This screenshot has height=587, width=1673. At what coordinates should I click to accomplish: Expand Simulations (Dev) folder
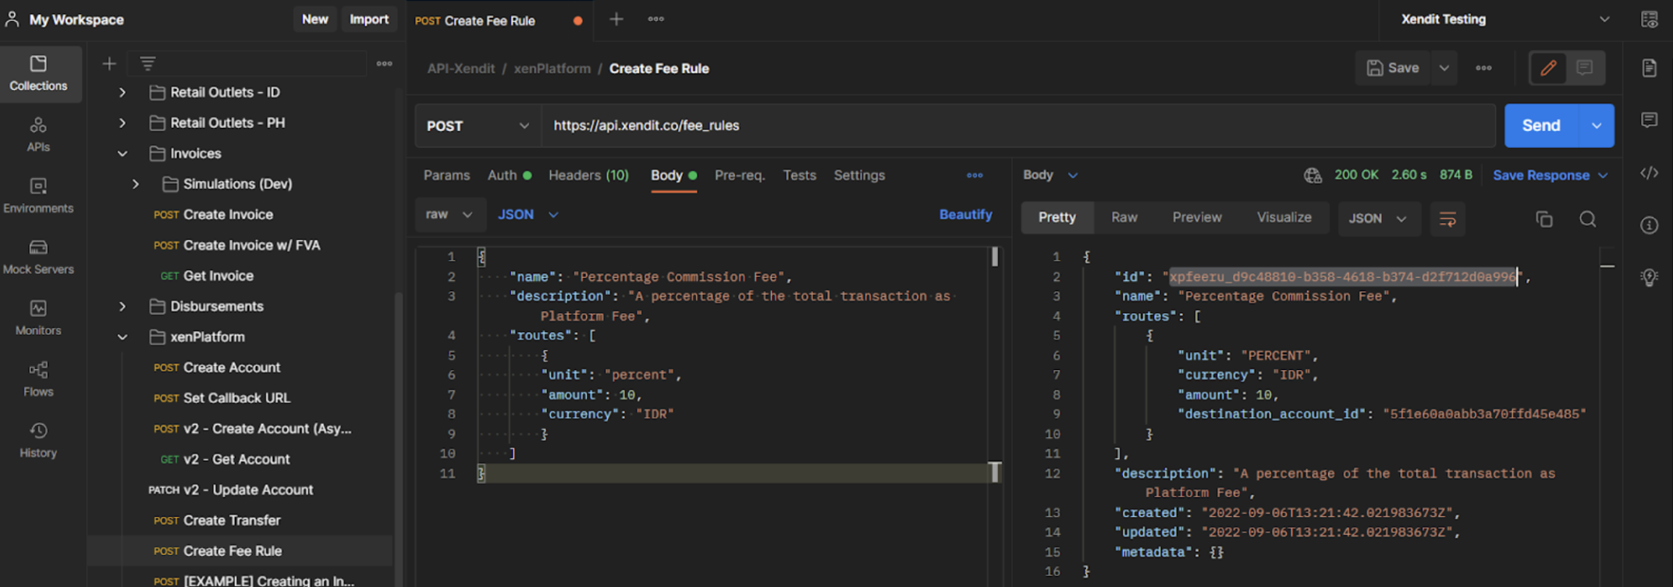tap(136, 184)
